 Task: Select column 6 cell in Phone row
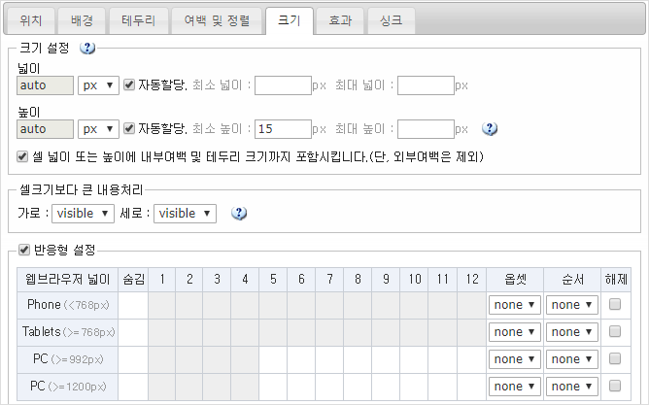(303, 305)
